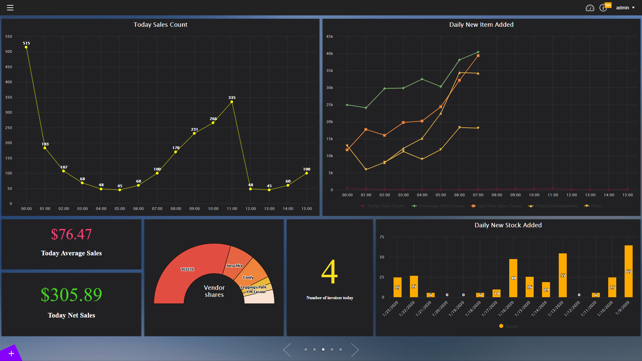The image size is (642, 361).
Task: Click the 335 peak data point
Action: [x=232, y=102]
